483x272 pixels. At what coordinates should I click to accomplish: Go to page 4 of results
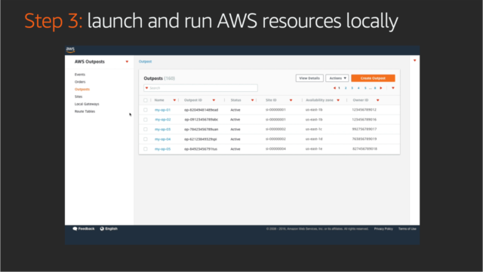[x=358, y=88]
